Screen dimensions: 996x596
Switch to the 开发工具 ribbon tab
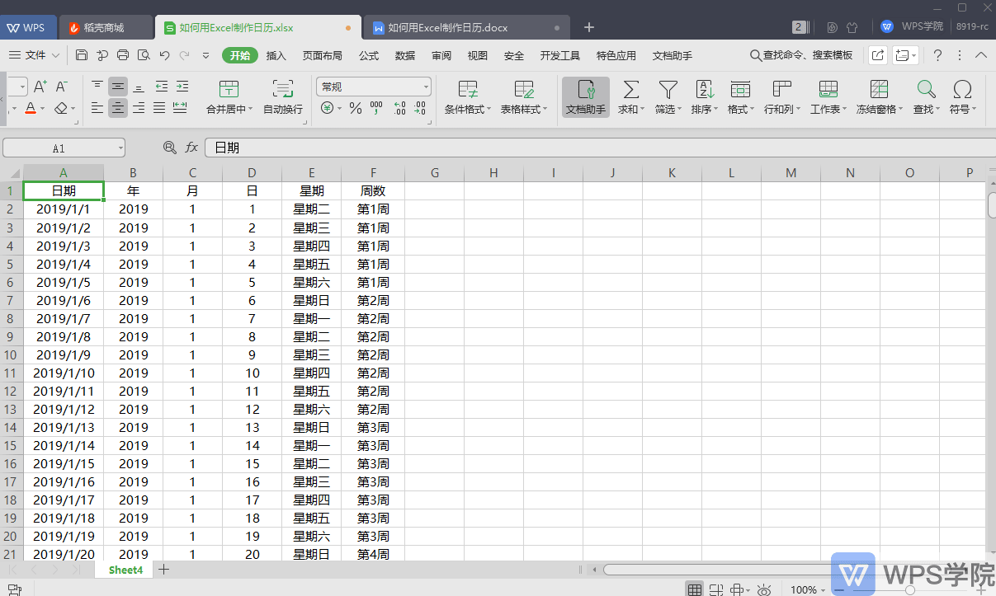(560, 55)
